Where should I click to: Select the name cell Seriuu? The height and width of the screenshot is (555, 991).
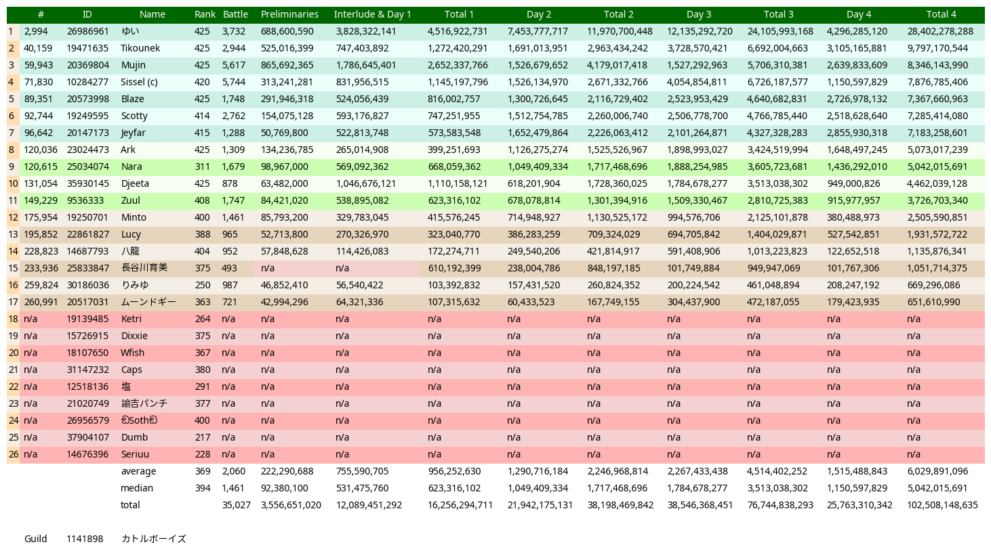(x=135, y=454)
